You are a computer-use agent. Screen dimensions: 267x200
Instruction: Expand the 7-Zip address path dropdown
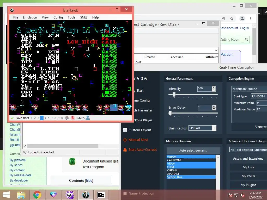(x=216, y=50)
